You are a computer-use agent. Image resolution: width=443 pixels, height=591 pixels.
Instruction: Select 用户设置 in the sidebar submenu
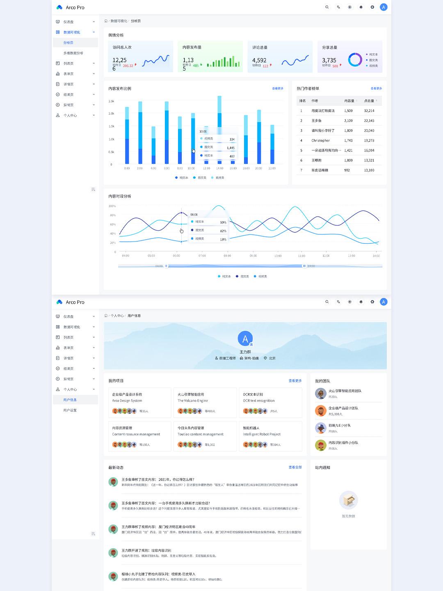pos(70,410)
